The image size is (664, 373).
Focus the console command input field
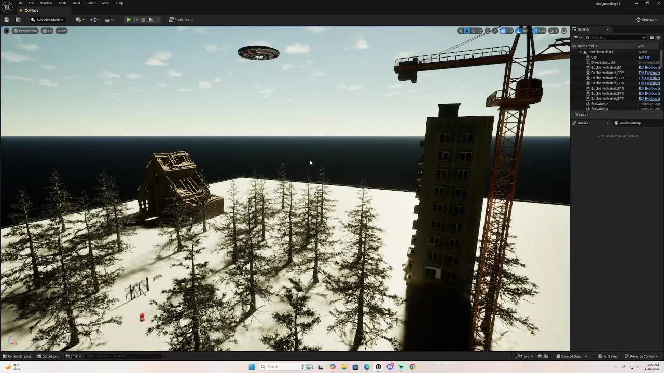click(x=123, y=356)
